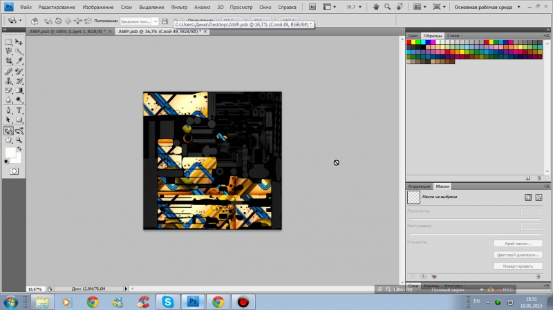Reset default foreground and background colors
The width and height of the screenshot is (553, 310).
6,162
